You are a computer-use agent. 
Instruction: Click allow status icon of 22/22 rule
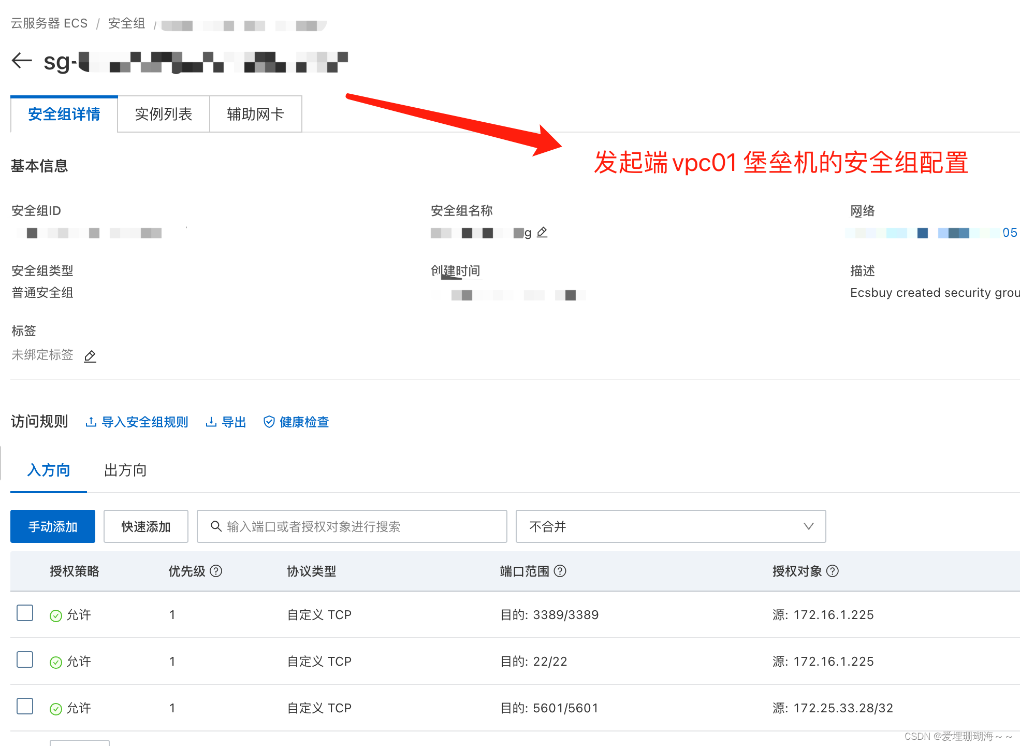tap(55, 662)
